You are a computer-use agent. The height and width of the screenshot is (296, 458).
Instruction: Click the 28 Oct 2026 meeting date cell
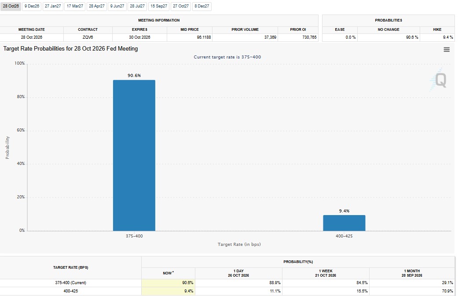click(32, 37)
